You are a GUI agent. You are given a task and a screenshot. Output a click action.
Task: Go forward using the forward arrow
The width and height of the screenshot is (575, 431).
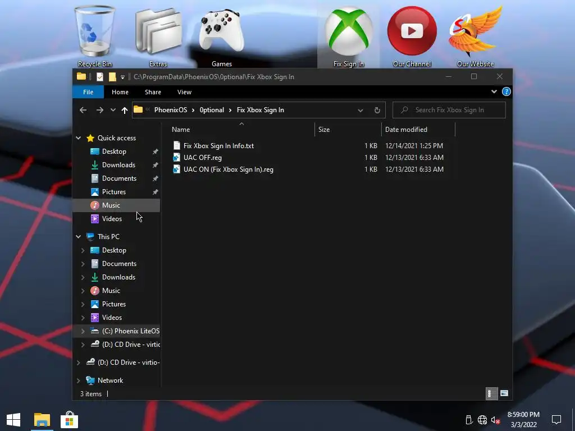coord(100,110)
